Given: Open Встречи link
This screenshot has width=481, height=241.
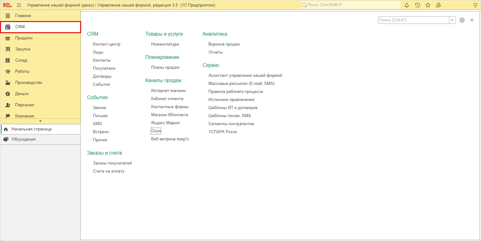Looking at the screenshot, I should (101, 132).
